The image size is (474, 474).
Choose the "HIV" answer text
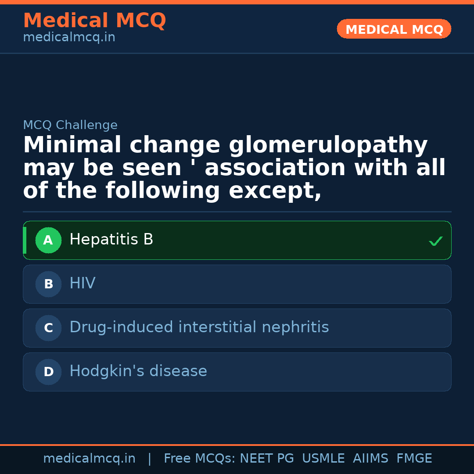click(x=83, y=284)
